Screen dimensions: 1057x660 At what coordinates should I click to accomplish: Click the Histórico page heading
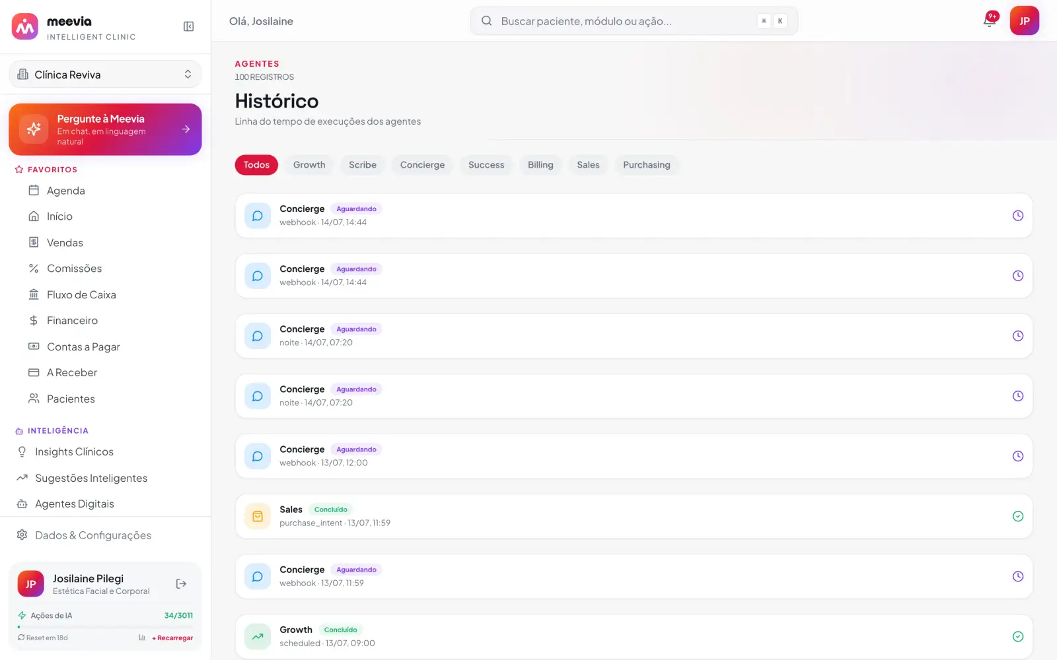point(277,101)
